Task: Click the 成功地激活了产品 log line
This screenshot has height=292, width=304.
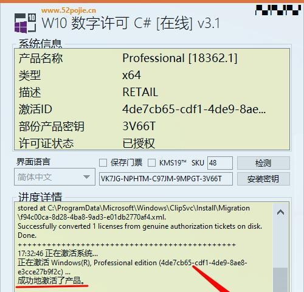Action: (x=51, y=280)
